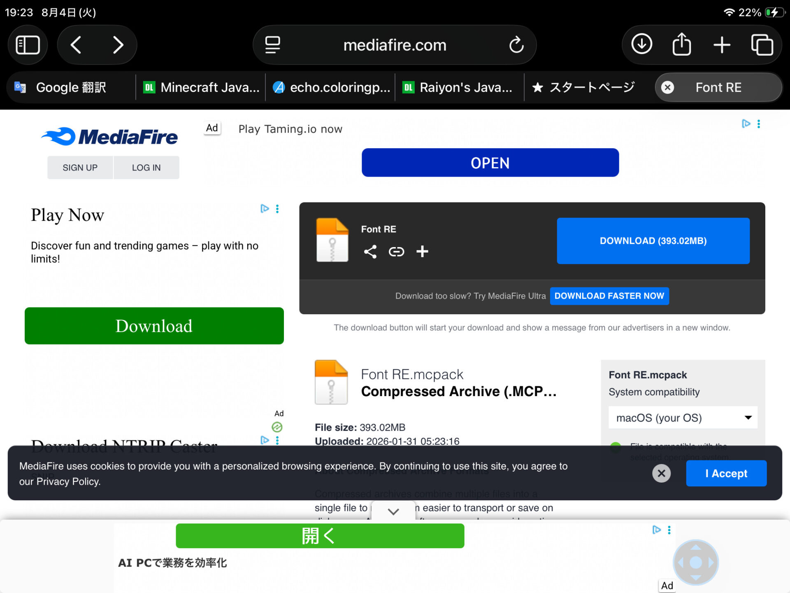Share the Font RE file
790x593 pixels.
click(x=370, y=251)
